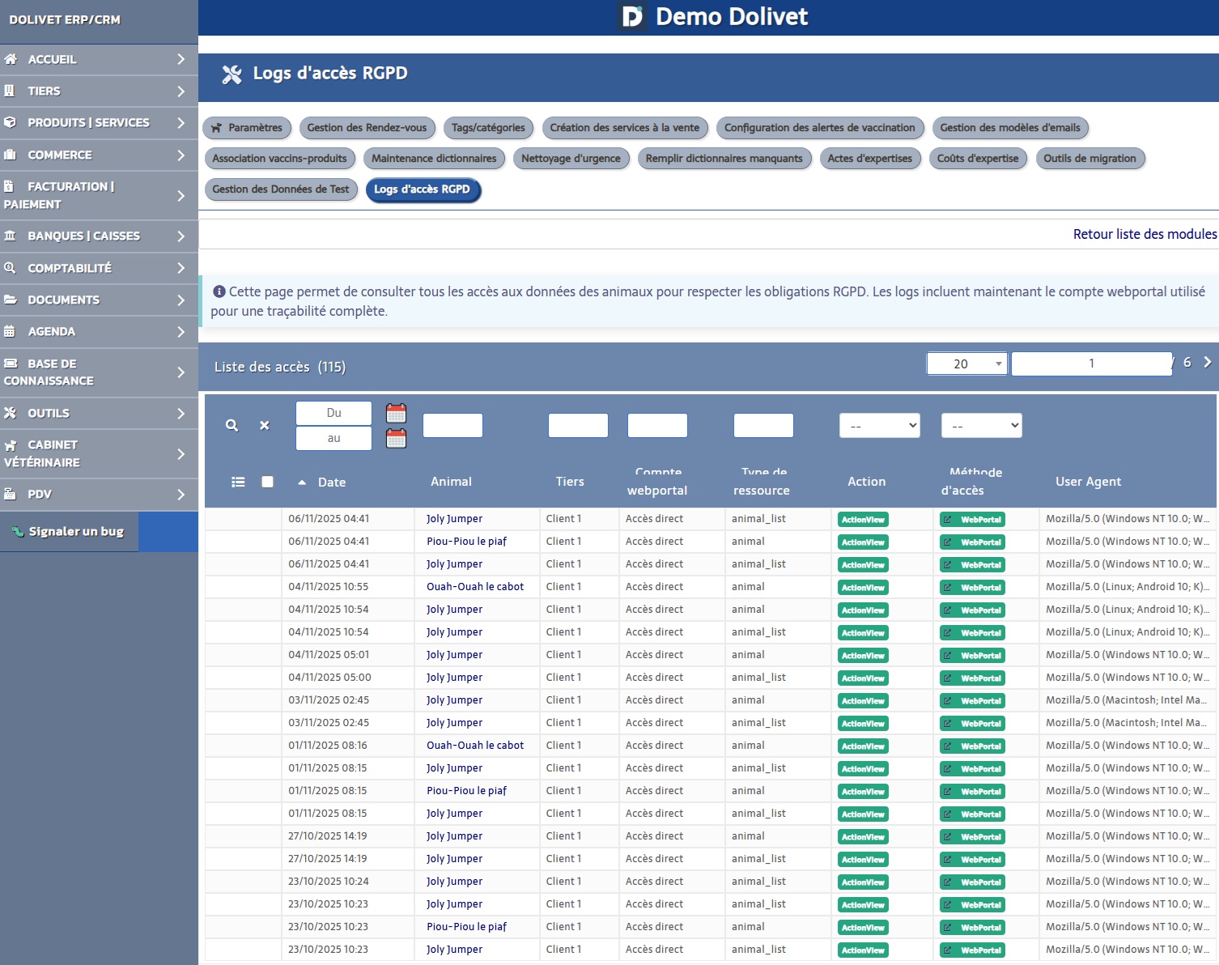Open the 'au' end date calendar picker

[x=396, y=439]
